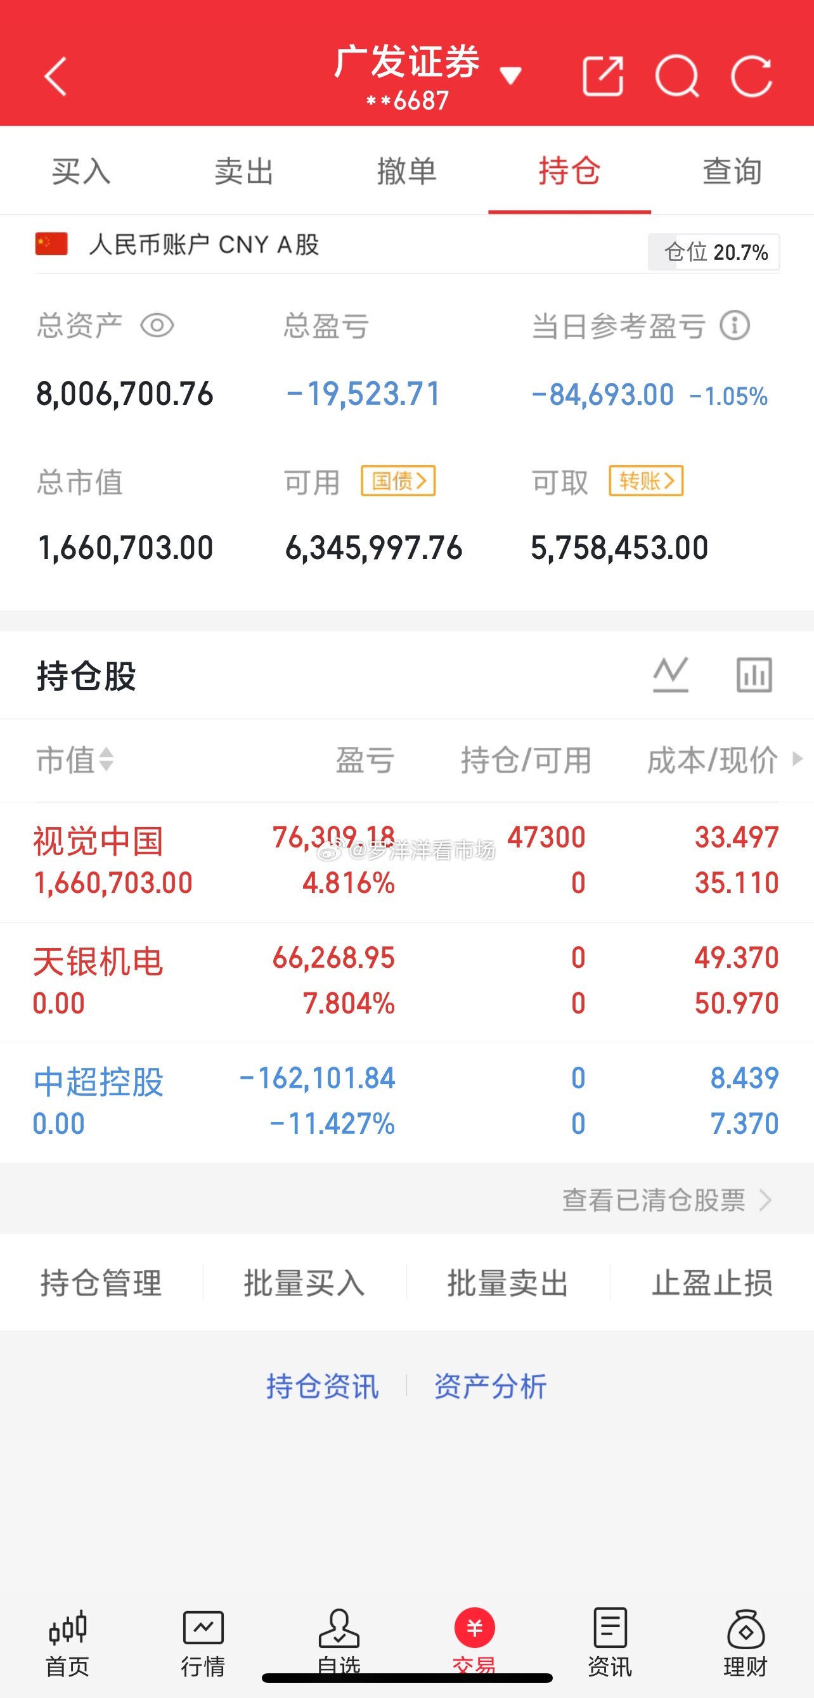Viewport: 814px width, 1698px height.
Task: Switch to the 撤单 tab
Action: tap(406, 171)
